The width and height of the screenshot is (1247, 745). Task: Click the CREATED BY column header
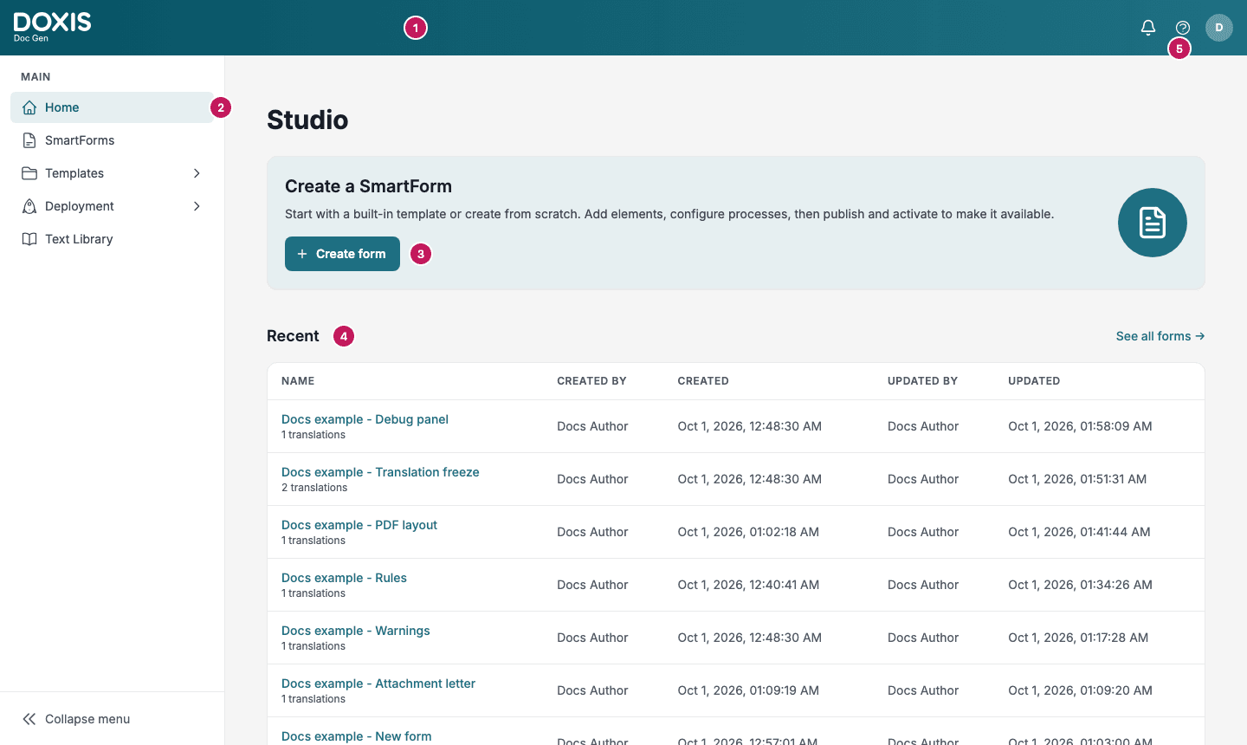point(591,381)
